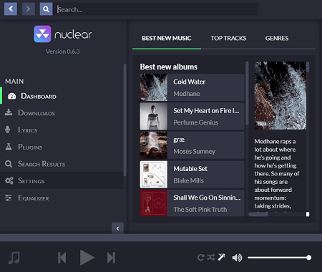
Task: Go back with the left arrow button
Action: point(11,9)
